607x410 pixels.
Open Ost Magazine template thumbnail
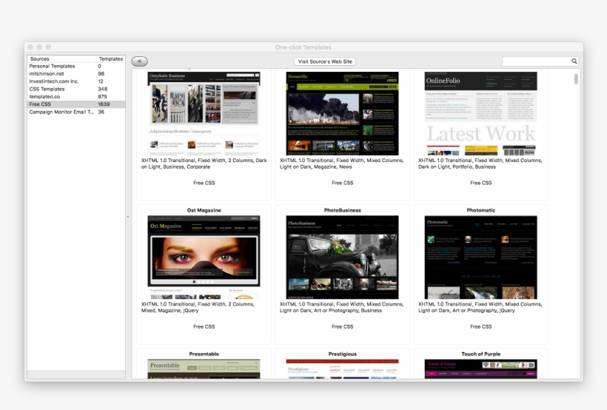pyautogui.click(x=204, y=257)
